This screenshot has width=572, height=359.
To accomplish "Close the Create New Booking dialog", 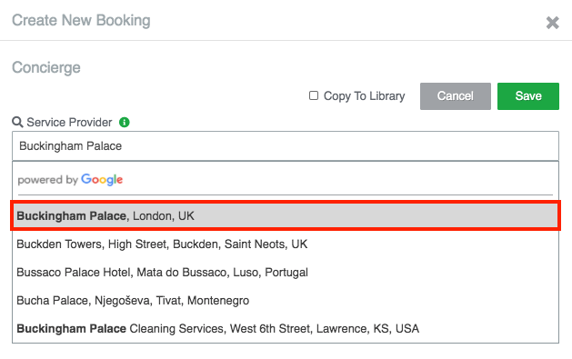I will (552, 23).
